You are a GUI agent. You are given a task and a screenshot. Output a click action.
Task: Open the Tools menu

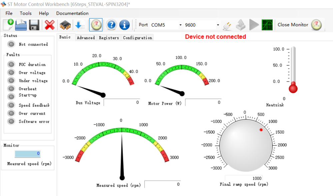click(x=26, y=13)
